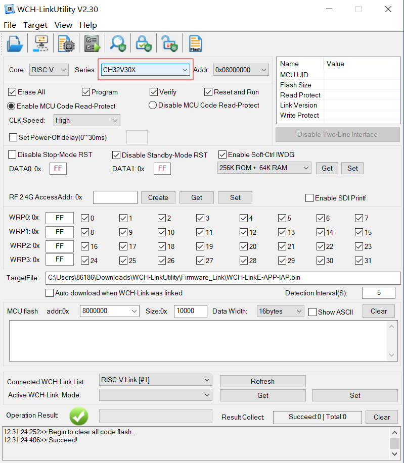The image size is (404, 463).
Task: Open the Connected WCH-Link List dropdown
Action: (156, 380)
